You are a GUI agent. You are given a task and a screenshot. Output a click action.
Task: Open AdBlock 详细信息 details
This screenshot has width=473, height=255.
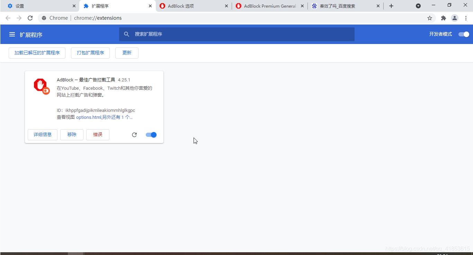click(43, 135)
